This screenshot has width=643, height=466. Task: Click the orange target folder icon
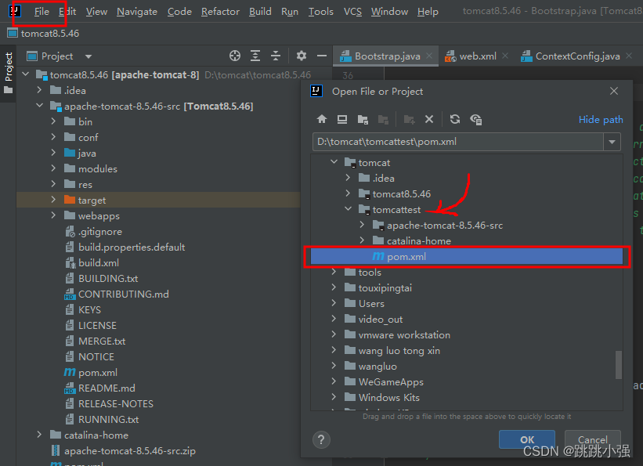pyautogui.click(x=70, y=200)
